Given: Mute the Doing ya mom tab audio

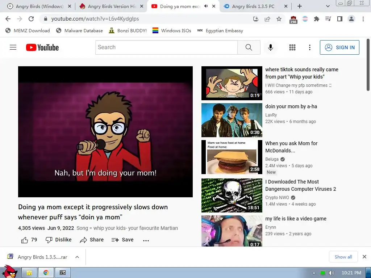Looking at the screenshot, I should 206,7.
